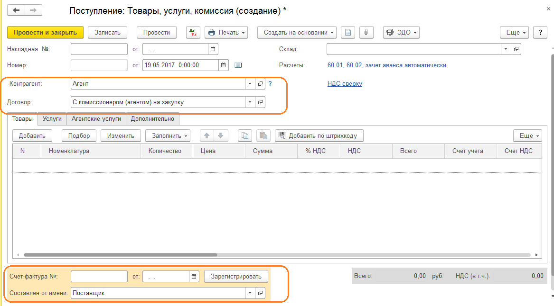Click Зарегистрировать invoice button
Image resolution: width=554 pixels, height=306 pixels.
236,276
